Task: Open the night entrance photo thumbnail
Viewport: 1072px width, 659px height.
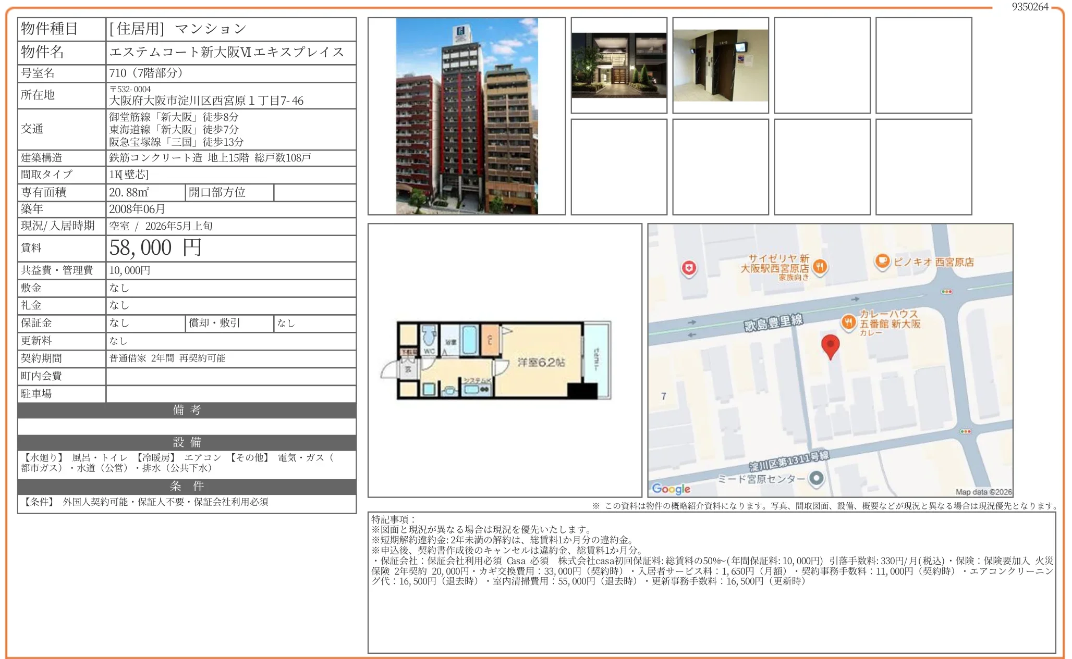Action: [x=619, y=66]
